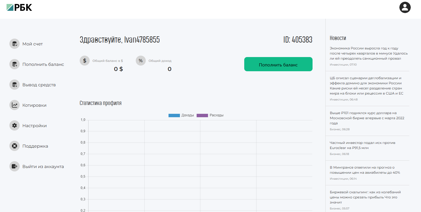This screenshot has height=212, width=421.
Task: Click the purple Расходы legend color box
Action: pos(202,116)
